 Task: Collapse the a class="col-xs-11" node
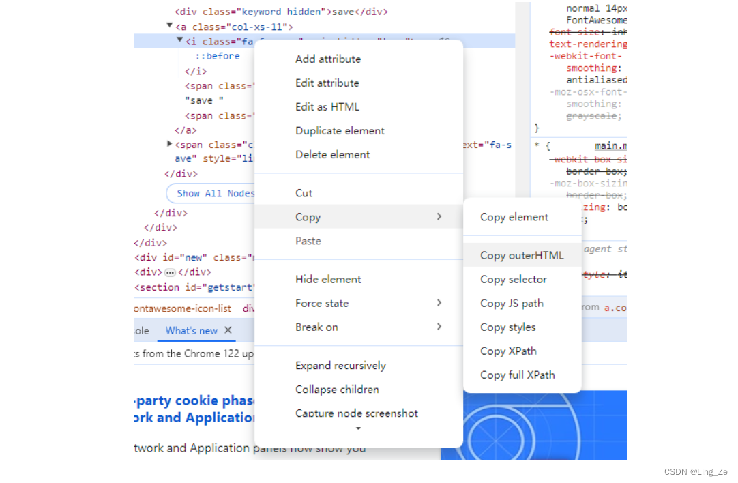point(169,25)
